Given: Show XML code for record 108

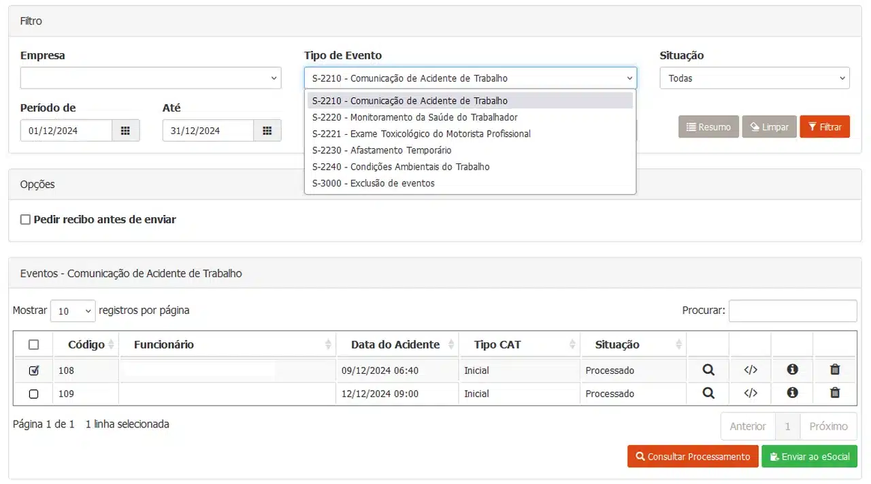Looking at the screenshot, I should pos(751,370).
